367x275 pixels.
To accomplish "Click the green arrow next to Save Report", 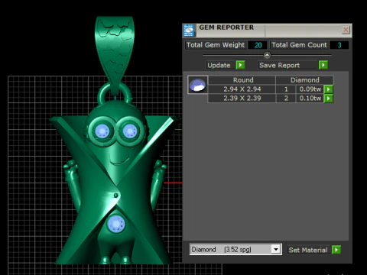I will 323,65.
